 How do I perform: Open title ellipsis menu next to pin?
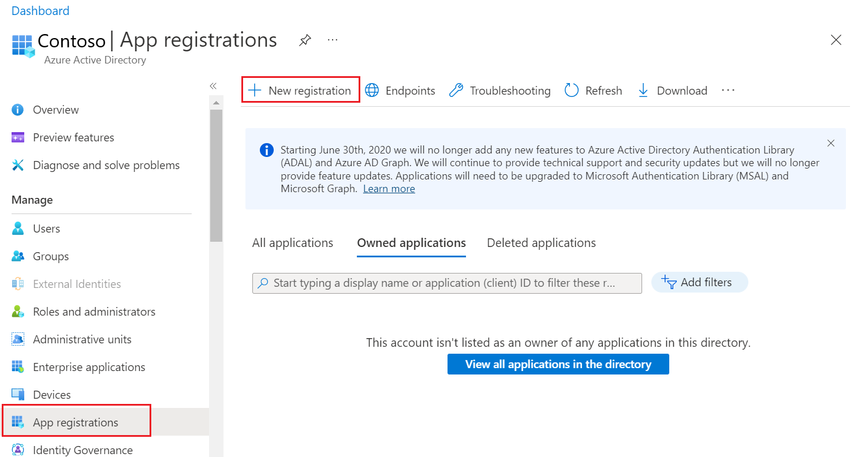pos(333,40)
